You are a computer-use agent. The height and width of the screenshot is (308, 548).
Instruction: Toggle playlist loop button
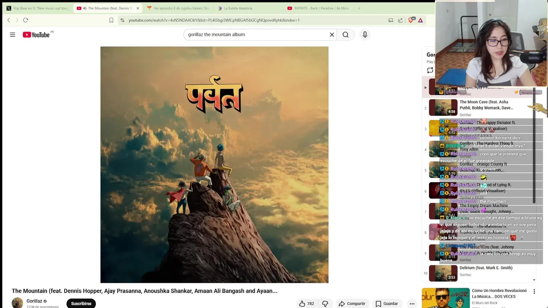coord(430,71)
